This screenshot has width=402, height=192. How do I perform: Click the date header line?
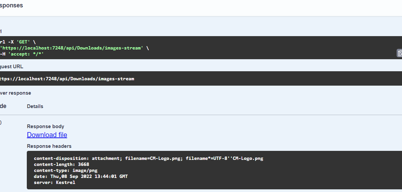tap(80, 177)
